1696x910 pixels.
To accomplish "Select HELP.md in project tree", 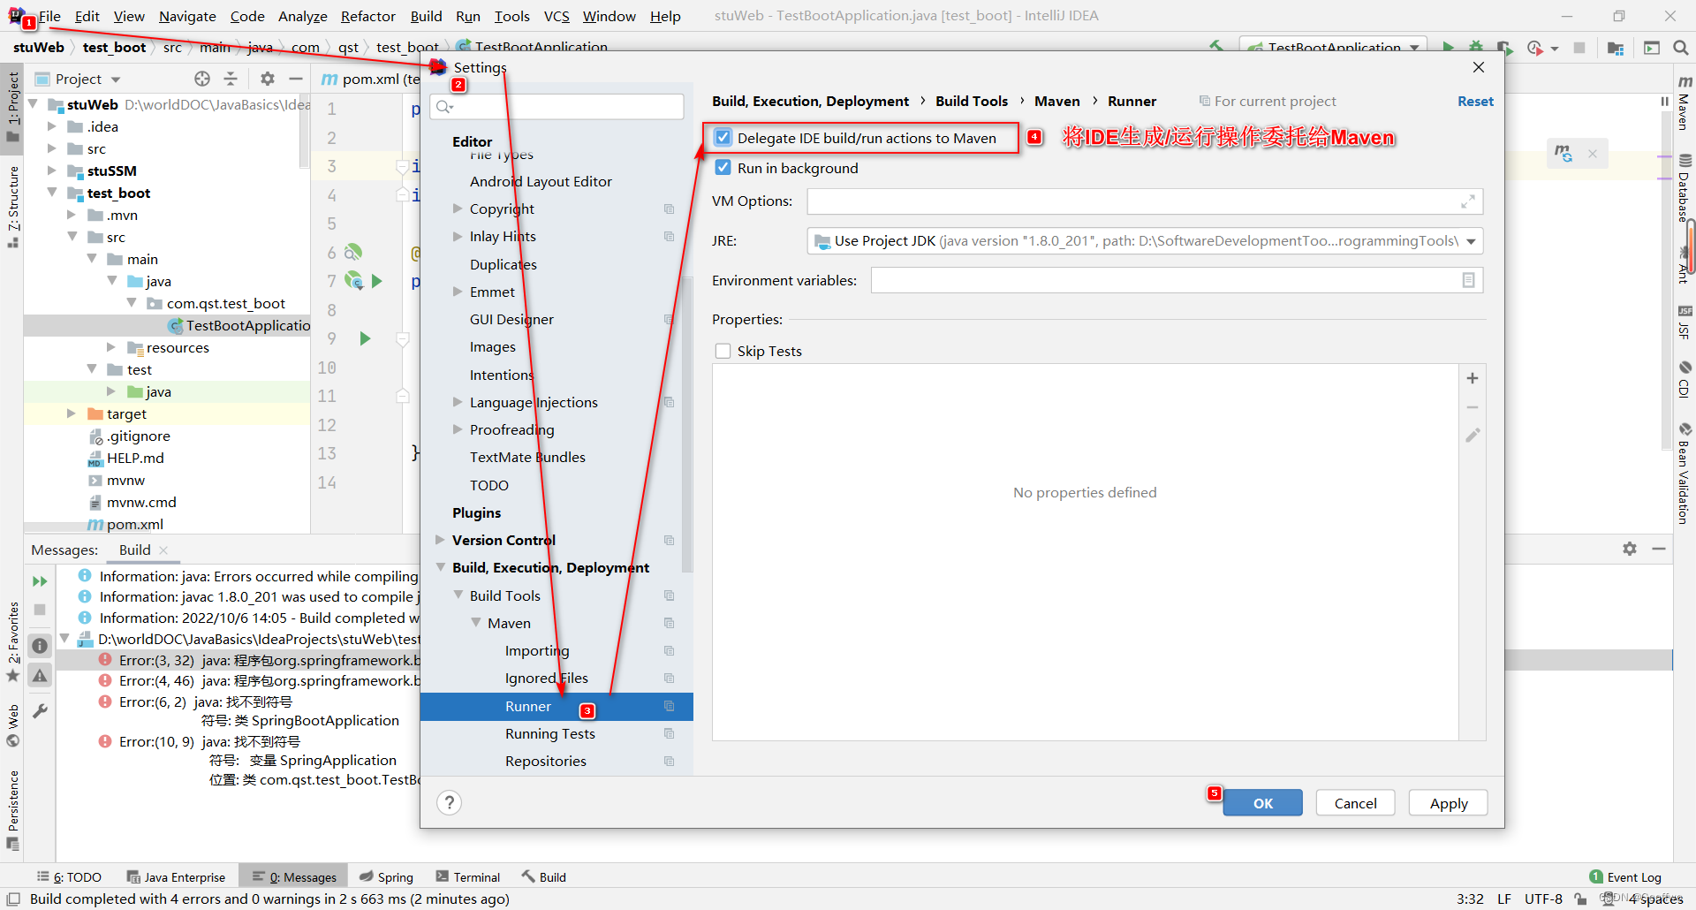I will tap(135, 458).
